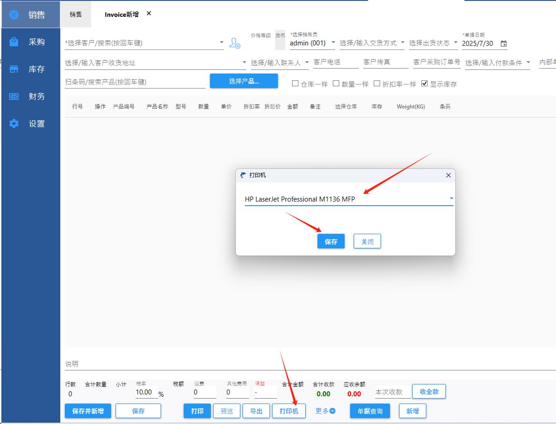Select the Invoice新增 tab

point(122,14)
